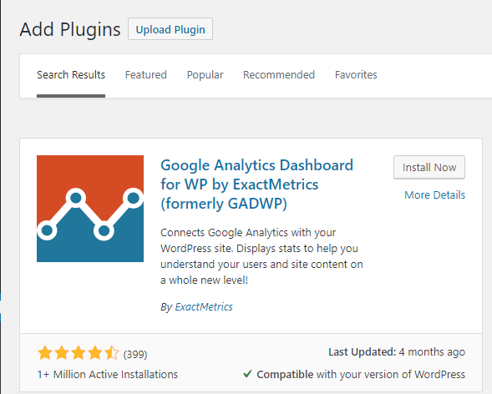Visit the ExactMetrics author link

pos(204,307)
